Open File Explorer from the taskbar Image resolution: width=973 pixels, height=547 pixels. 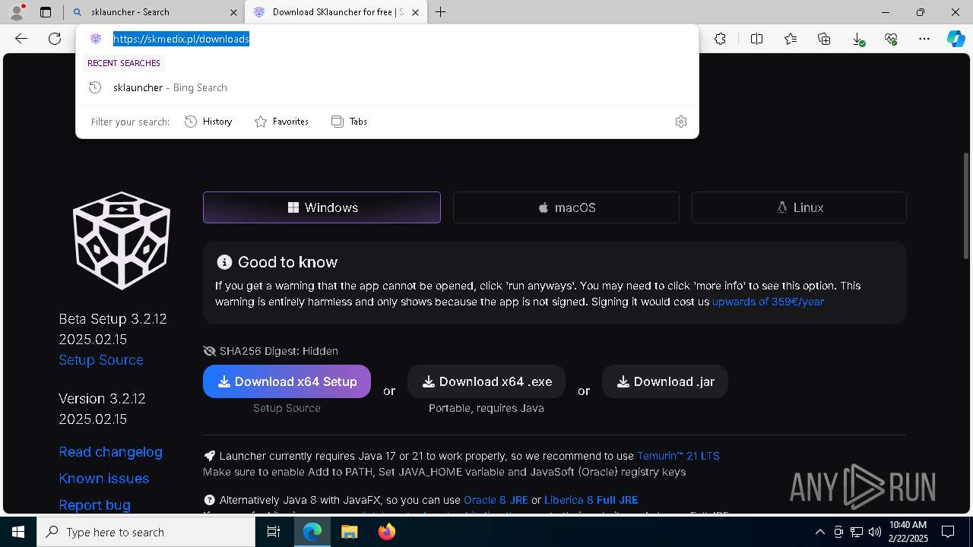coord(349,532)
